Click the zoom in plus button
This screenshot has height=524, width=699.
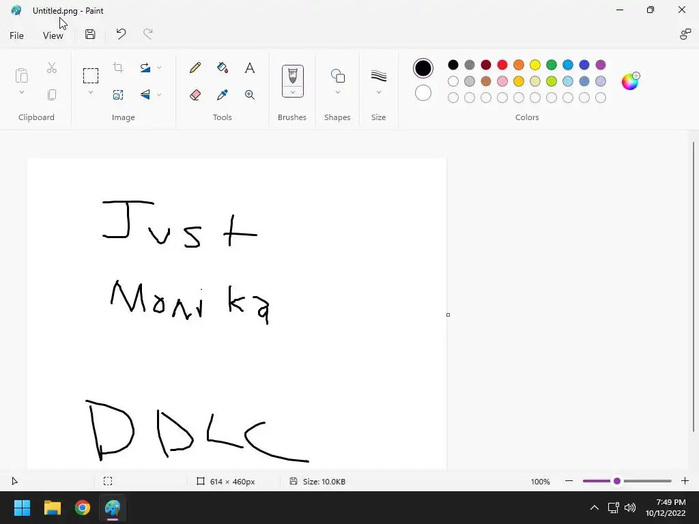click(x=685, y=481)
